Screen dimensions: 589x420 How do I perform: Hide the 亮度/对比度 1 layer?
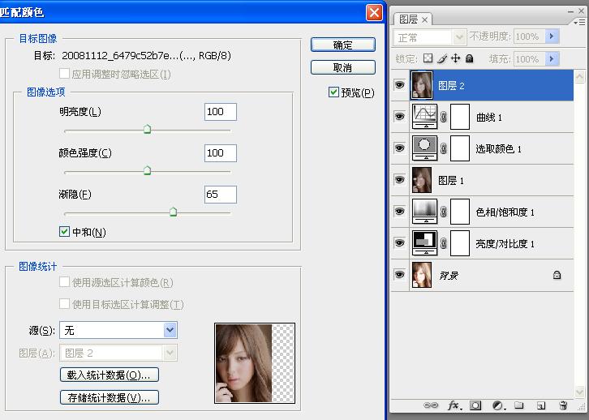click(x=399, y=242)
